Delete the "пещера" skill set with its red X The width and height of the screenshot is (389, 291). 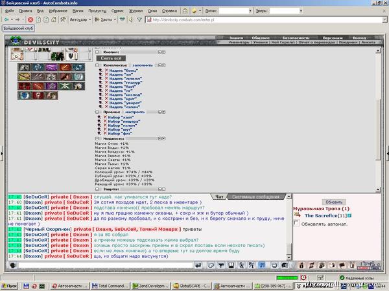(x=105, y=122)
